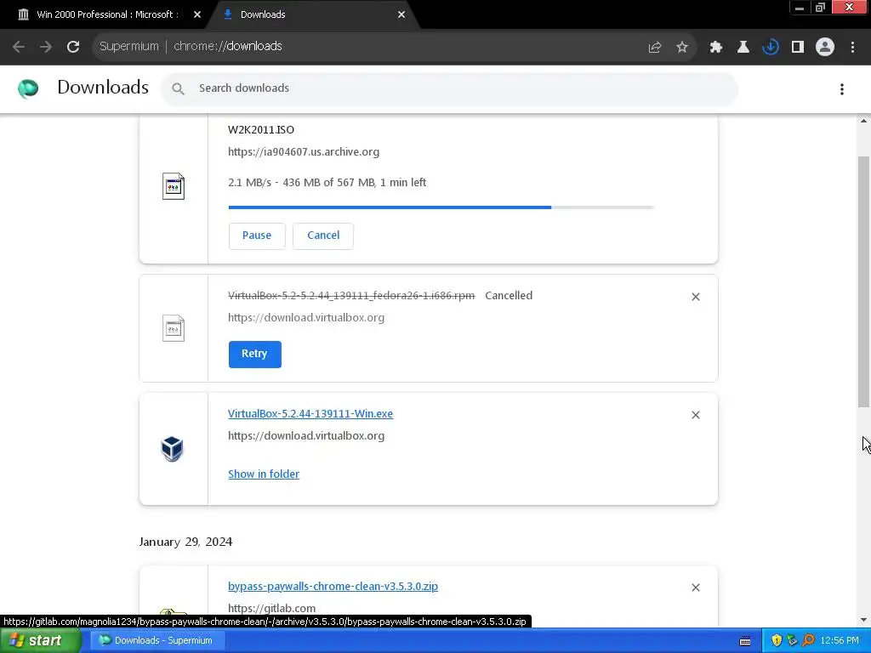The height and width of the screenshot is (653, 871).
Task: Close the Downloads tab
Action: 401,15
